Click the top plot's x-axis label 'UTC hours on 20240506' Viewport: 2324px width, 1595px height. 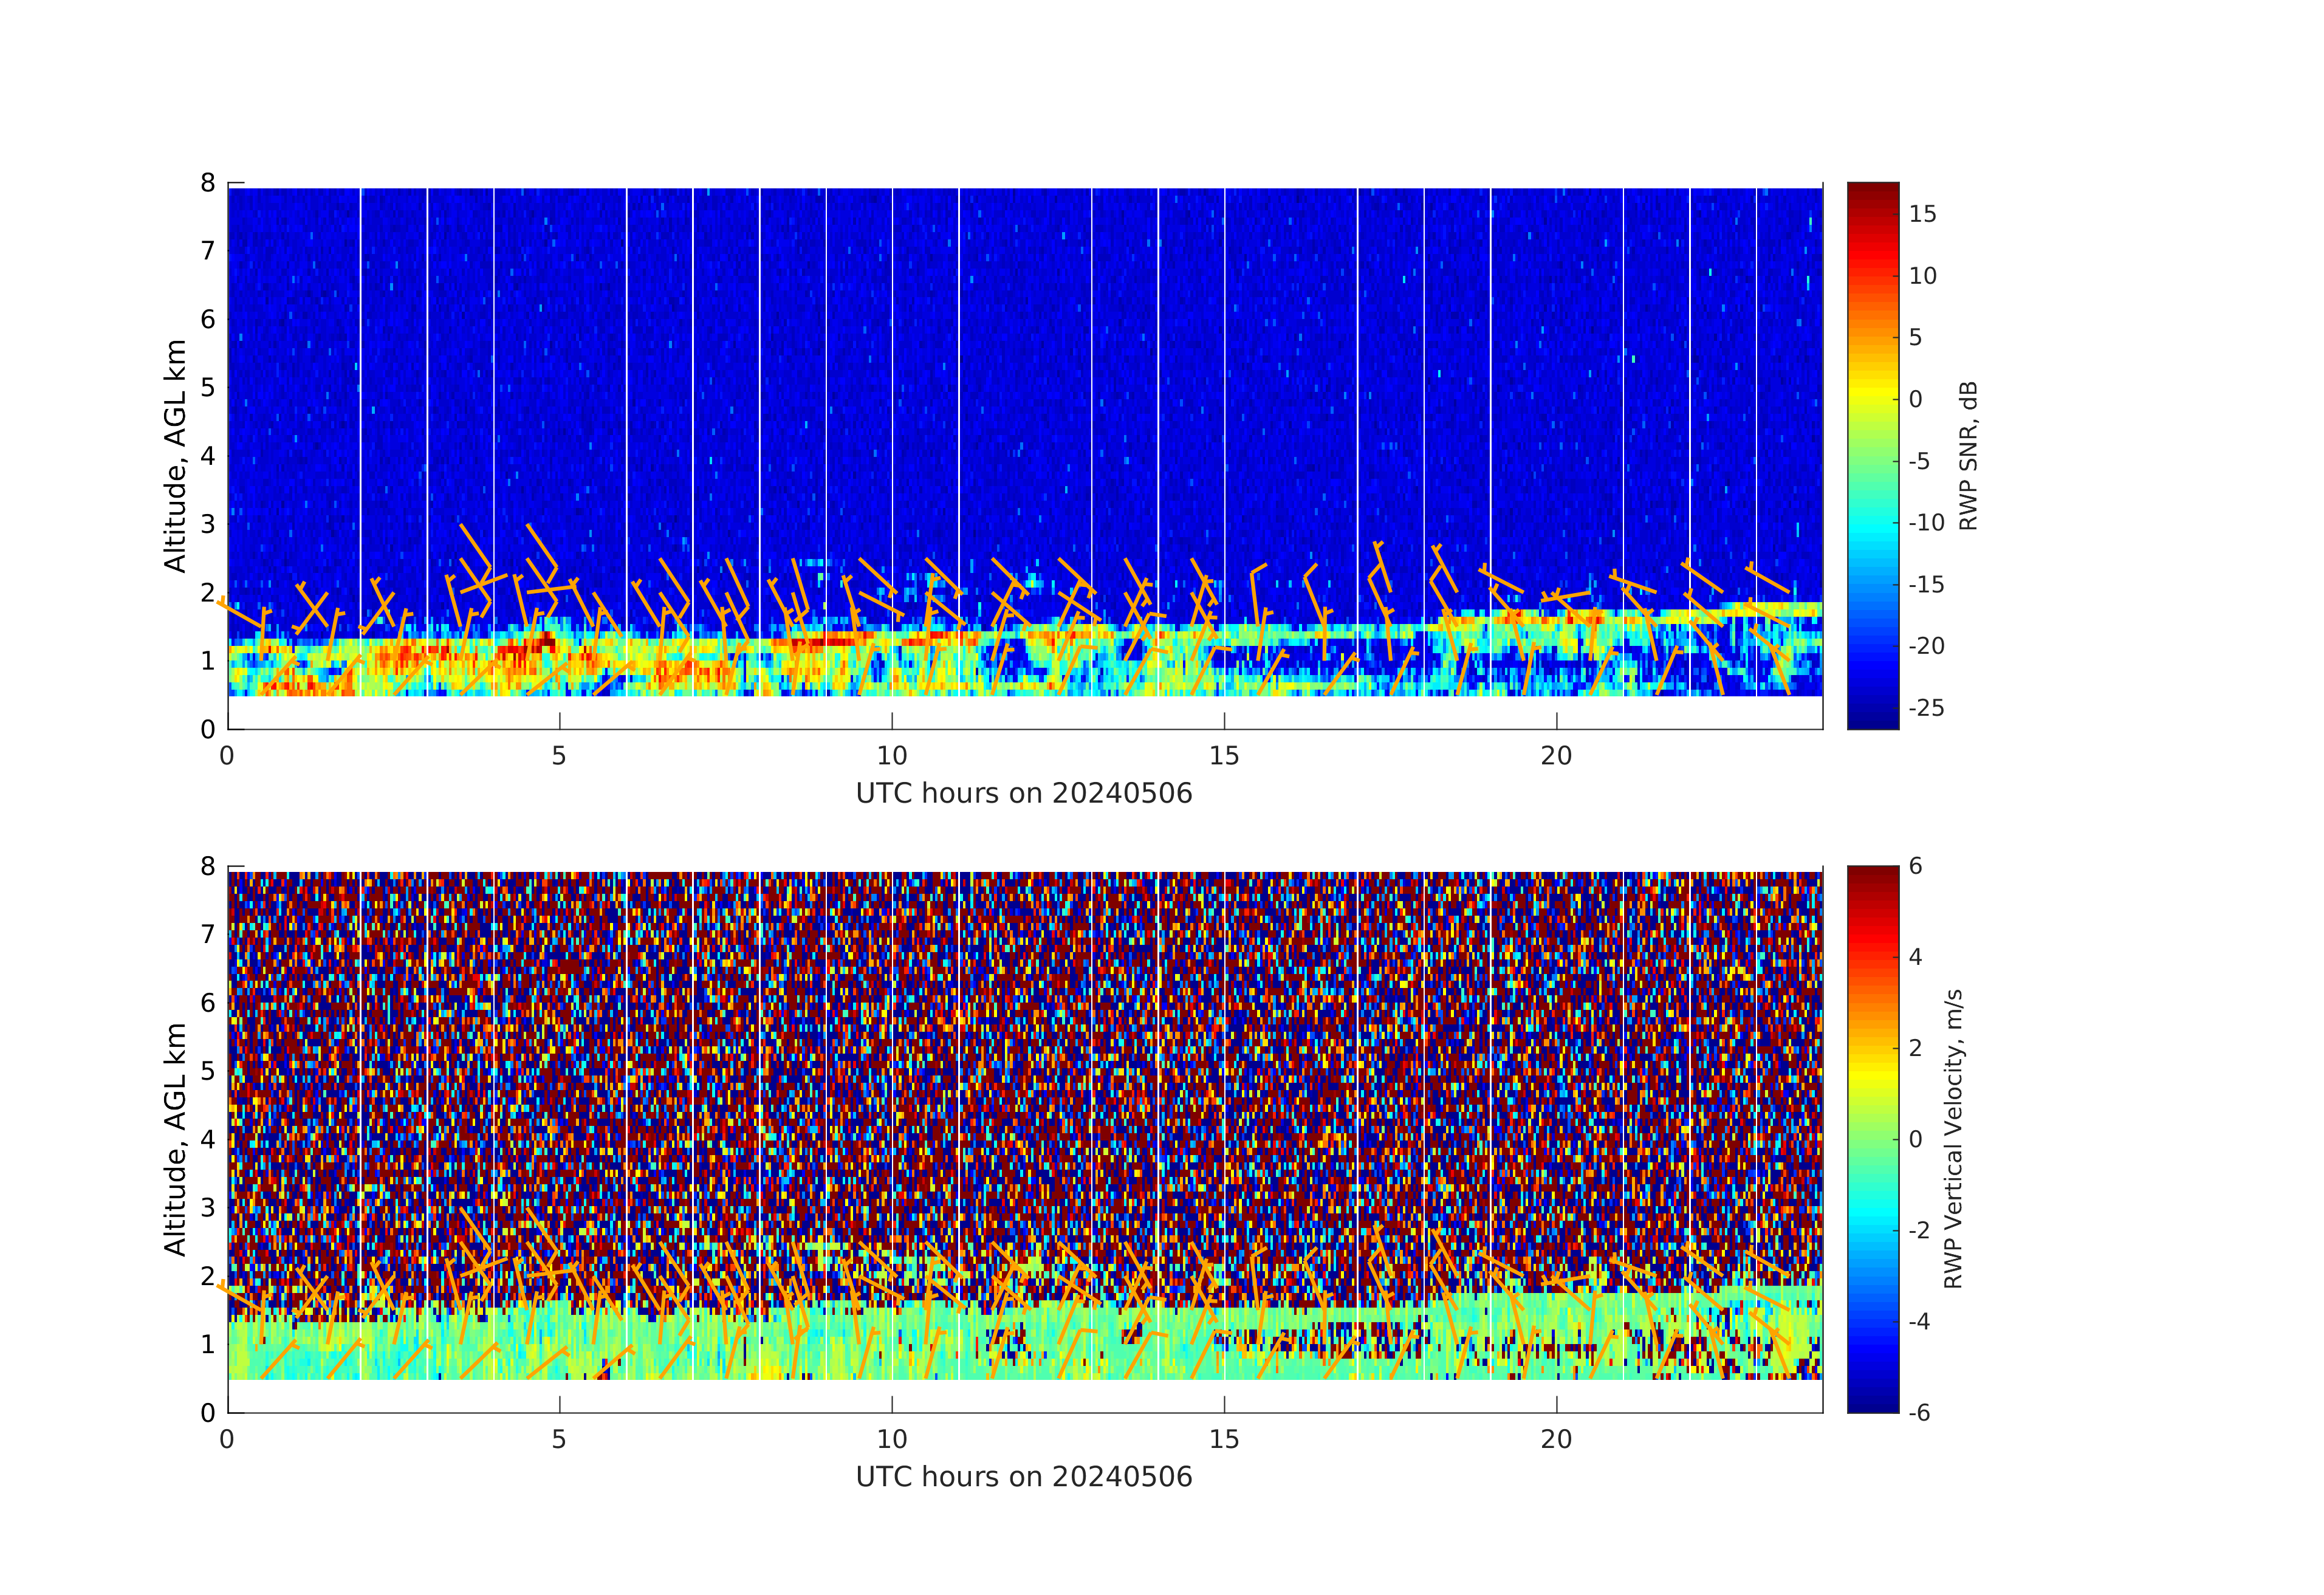tap(1024, 794)
